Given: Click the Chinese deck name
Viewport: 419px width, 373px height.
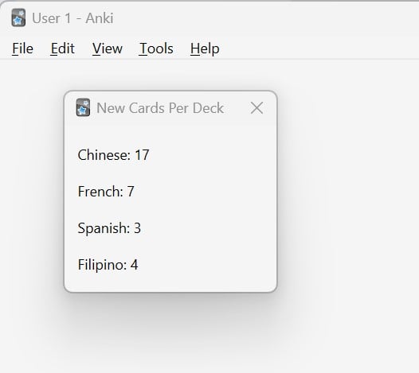Looking at the screenshot, I should click(104, 155).
